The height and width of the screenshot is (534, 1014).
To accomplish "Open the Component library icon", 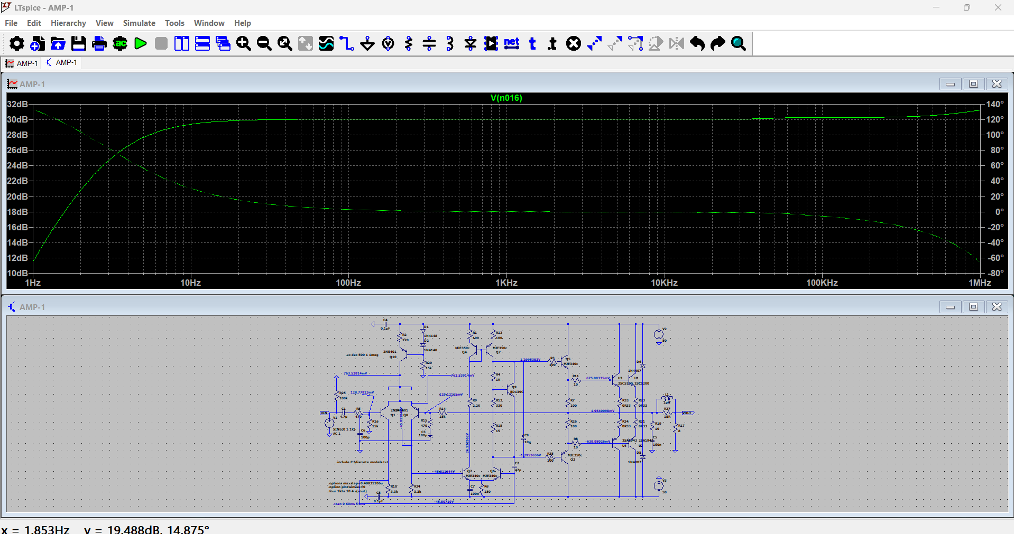I will 491,43.
